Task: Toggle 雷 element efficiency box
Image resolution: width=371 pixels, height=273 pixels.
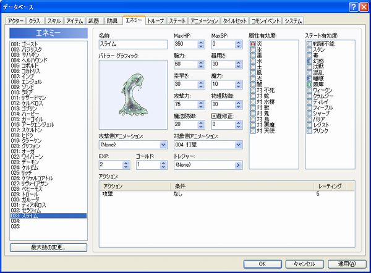Action: click(x=253, y=56)
